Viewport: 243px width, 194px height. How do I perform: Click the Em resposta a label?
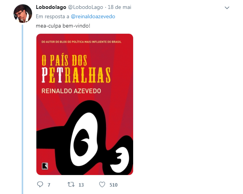click(53, 16)
